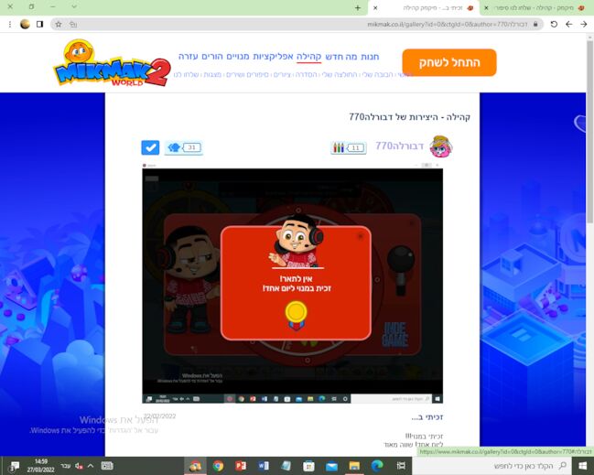Go to 'ציורים' drawings sub-link
This screenshot has width=594, height=475.
point(282,75)
